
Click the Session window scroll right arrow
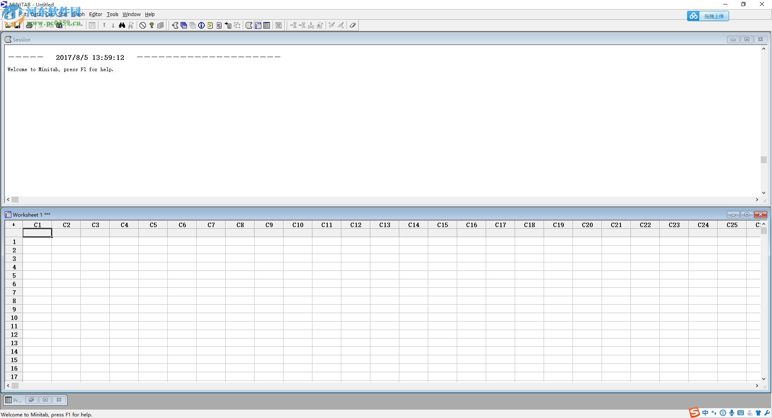(x=757, y=199)
